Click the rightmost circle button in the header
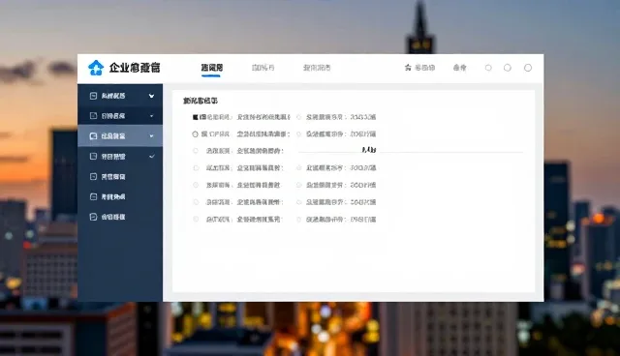620x356 pixels. (x=528, y=68)
